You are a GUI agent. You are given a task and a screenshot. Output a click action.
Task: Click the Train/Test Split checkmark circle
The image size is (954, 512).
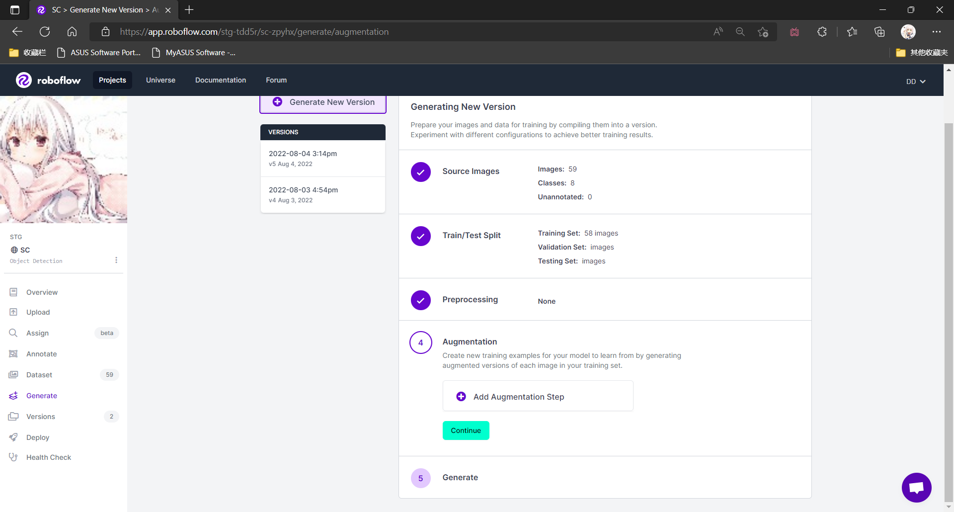(x=420, y=236)
